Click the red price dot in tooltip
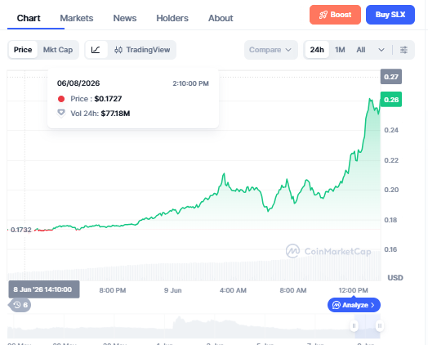428x345 pixels. (61, 99)
